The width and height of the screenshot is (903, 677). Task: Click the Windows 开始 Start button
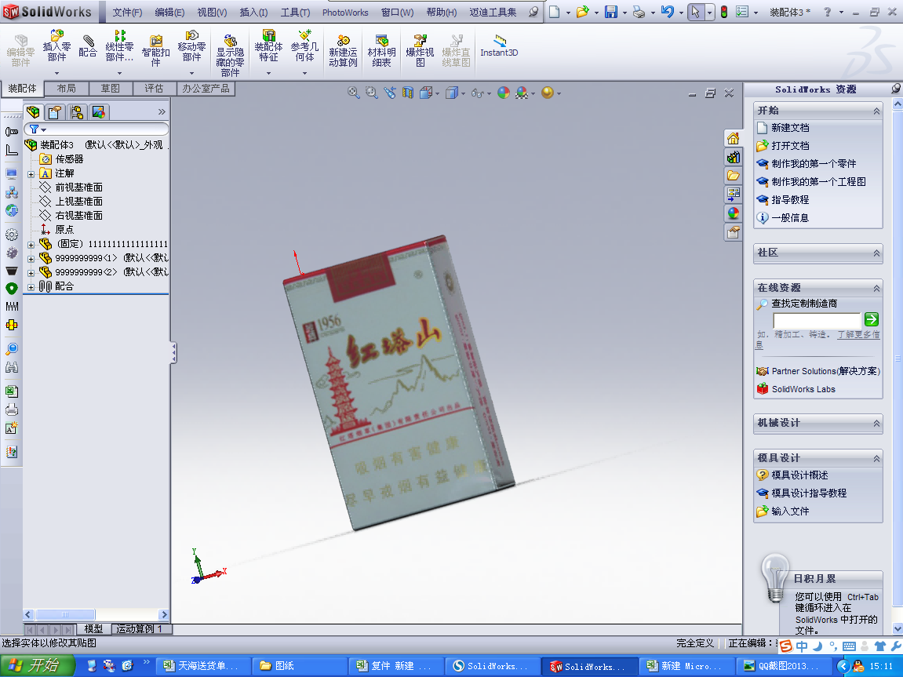click(37, 665)
